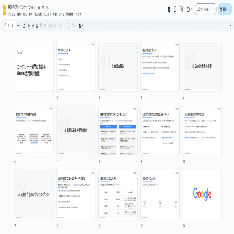Image resolution: width=234 pixels, height=234 pixels.
Task: Start the スライドショー presentation
Action: (x=203, y=9)
